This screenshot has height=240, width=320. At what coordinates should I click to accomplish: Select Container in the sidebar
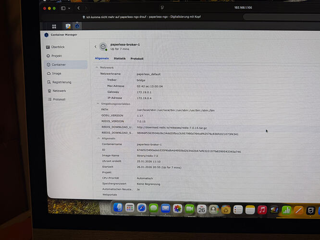(59, 64)
